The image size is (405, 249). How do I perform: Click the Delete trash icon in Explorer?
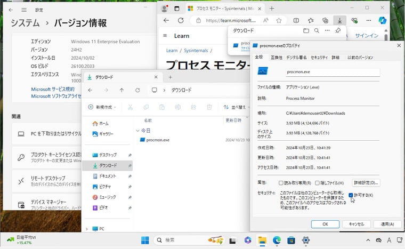pyautogui.click(x=209, y=107)
